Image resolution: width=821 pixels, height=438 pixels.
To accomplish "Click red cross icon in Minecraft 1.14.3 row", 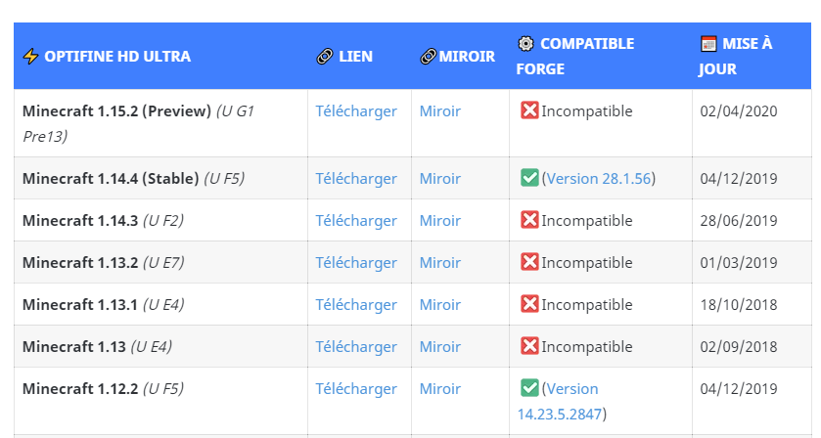I will pyautogui.click(x=529, y=220).
